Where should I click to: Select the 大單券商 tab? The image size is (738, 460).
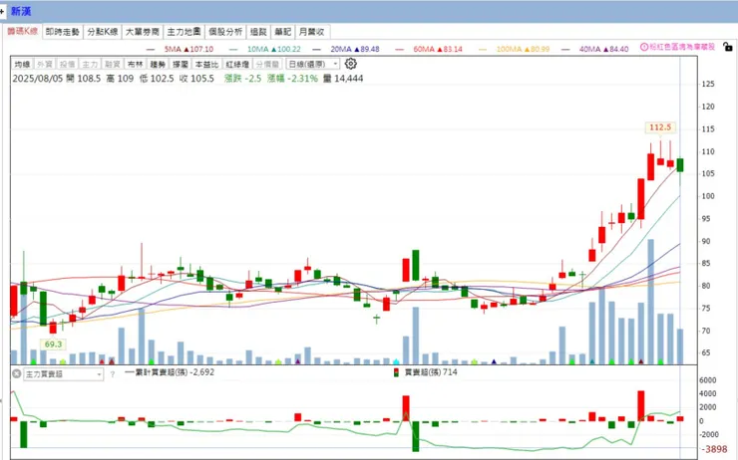(x=143, y=32)
